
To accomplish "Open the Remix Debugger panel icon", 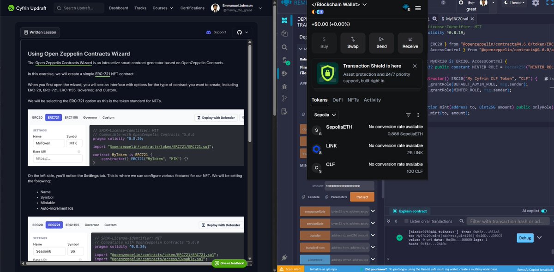I will [284, 86].
